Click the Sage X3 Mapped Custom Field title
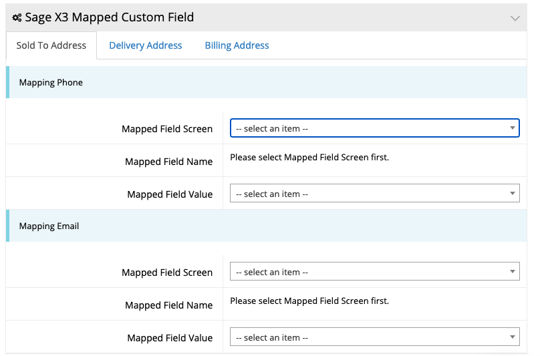Screen dimensions: 540x356 pos(110,17)
